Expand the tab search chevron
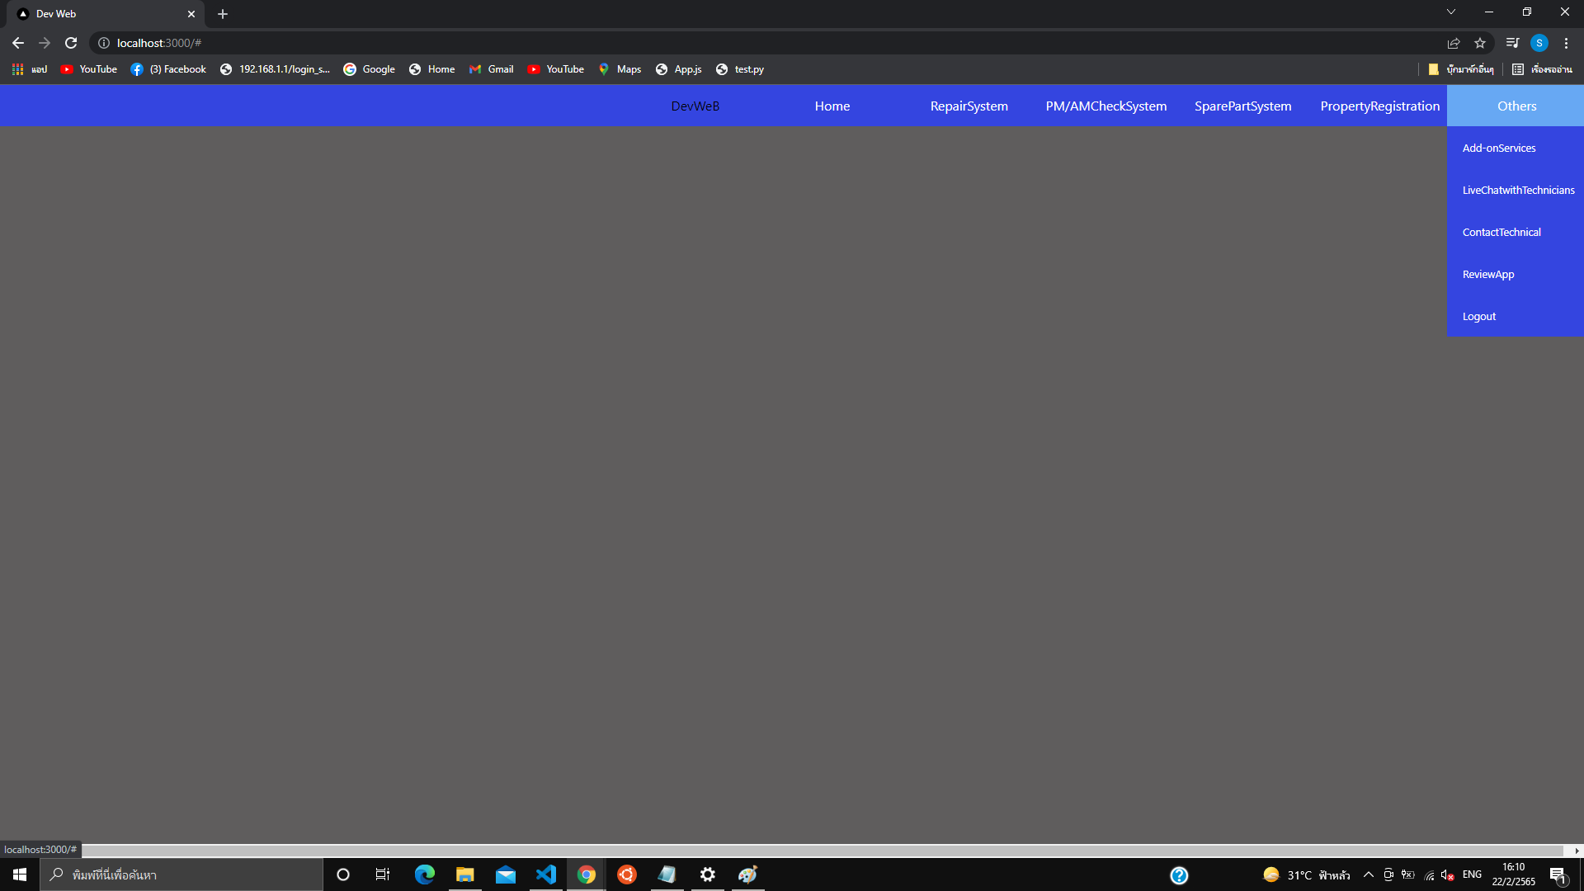Image resolution: width=1584 pixels, height=891 pixels. click(1451, 12)
